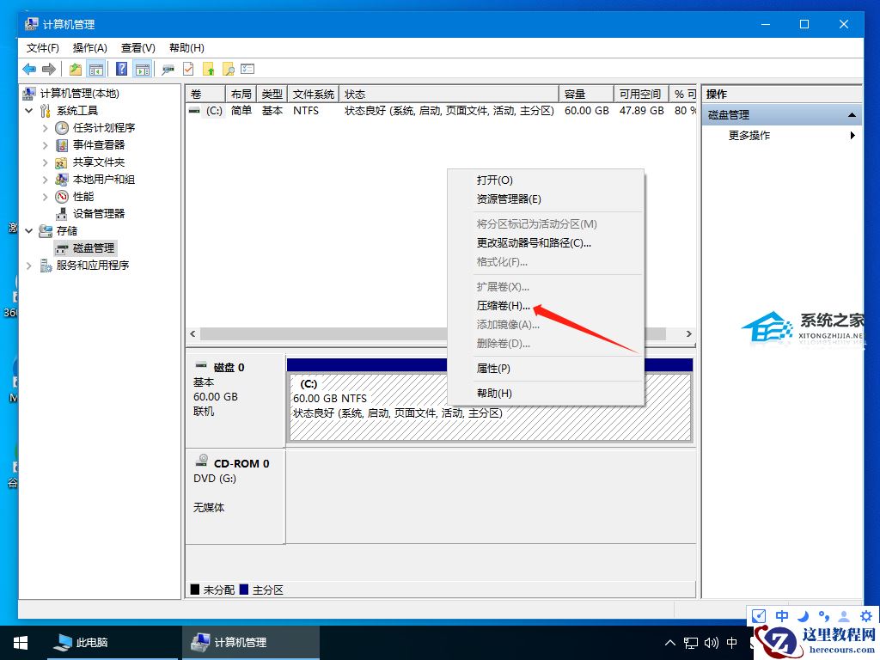This screenshot has width=880, height=660.
Task: Click the Up one level folder icon
Action: 76,69
